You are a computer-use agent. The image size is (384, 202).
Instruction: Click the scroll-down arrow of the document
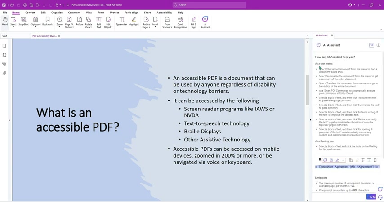pyautogui.click(x=308, y=200)
